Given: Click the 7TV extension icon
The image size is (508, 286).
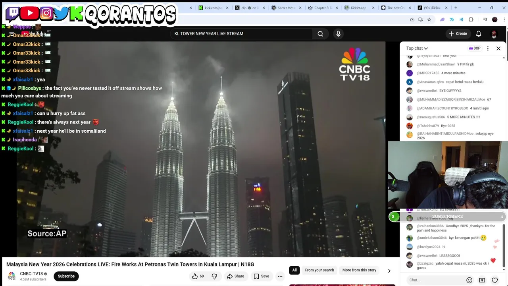Looking at the screenshot, I should (452, 19).
